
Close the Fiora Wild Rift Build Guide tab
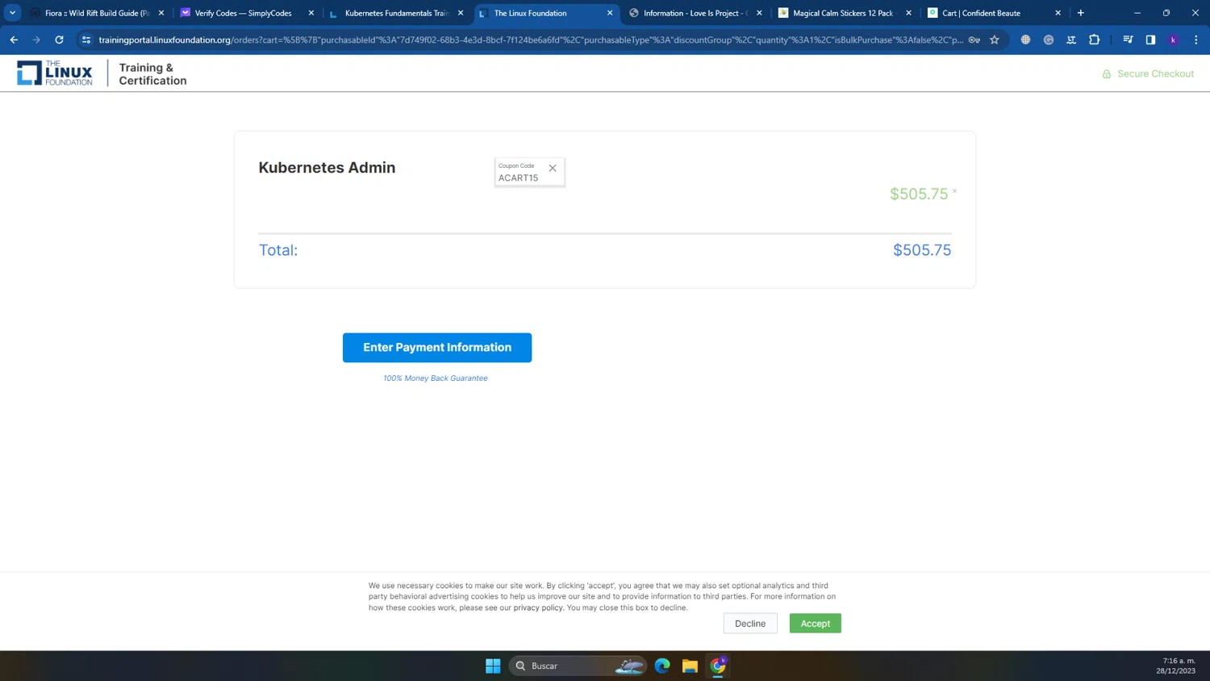coord(161,13)
